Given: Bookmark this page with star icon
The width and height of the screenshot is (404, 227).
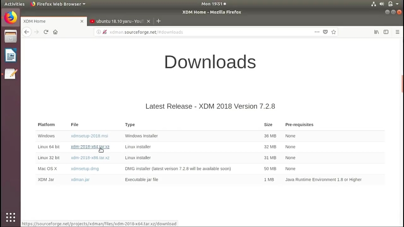Looking at the screenshot, I should (334, 32).
